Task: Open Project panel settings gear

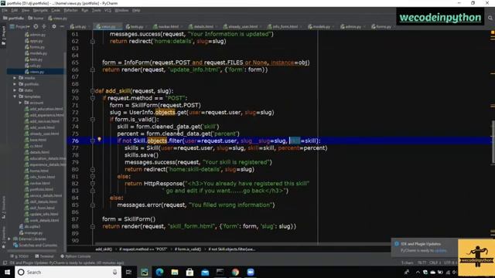Action: coord(54,27)
